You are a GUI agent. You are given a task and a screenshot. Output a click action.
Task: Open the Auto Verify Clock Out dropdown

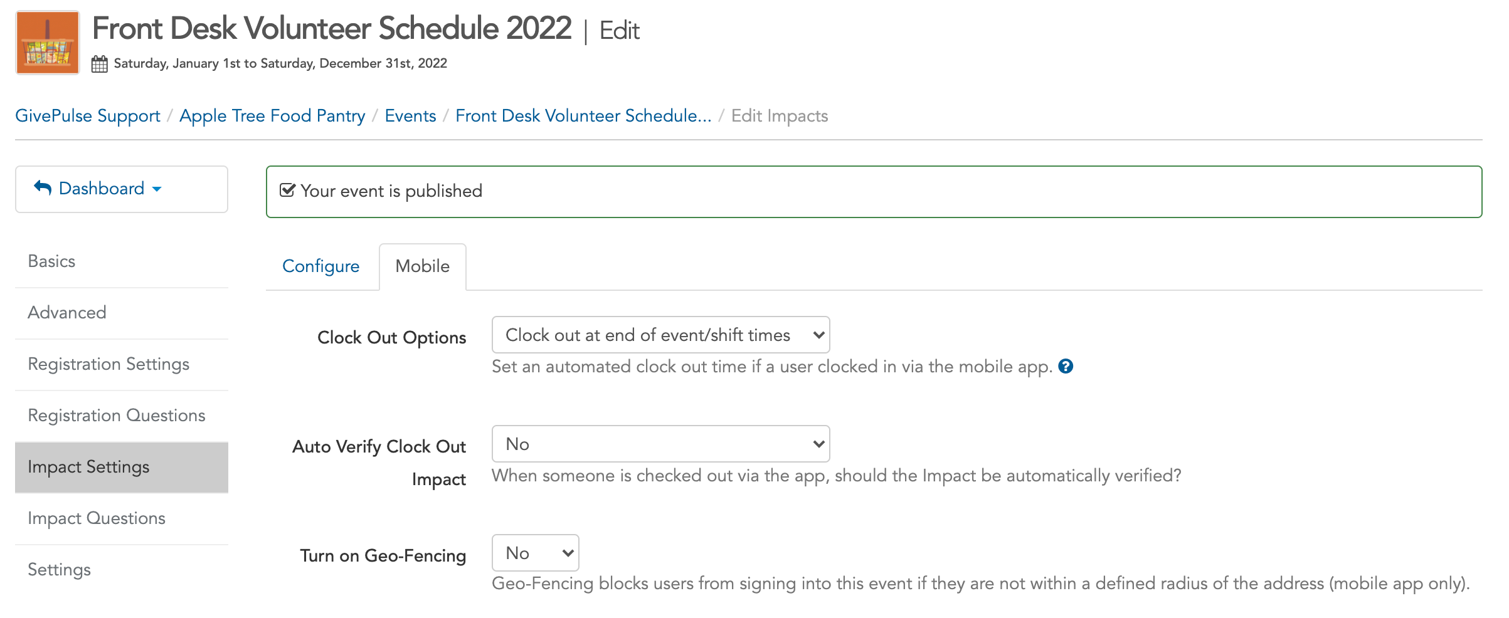660,444
